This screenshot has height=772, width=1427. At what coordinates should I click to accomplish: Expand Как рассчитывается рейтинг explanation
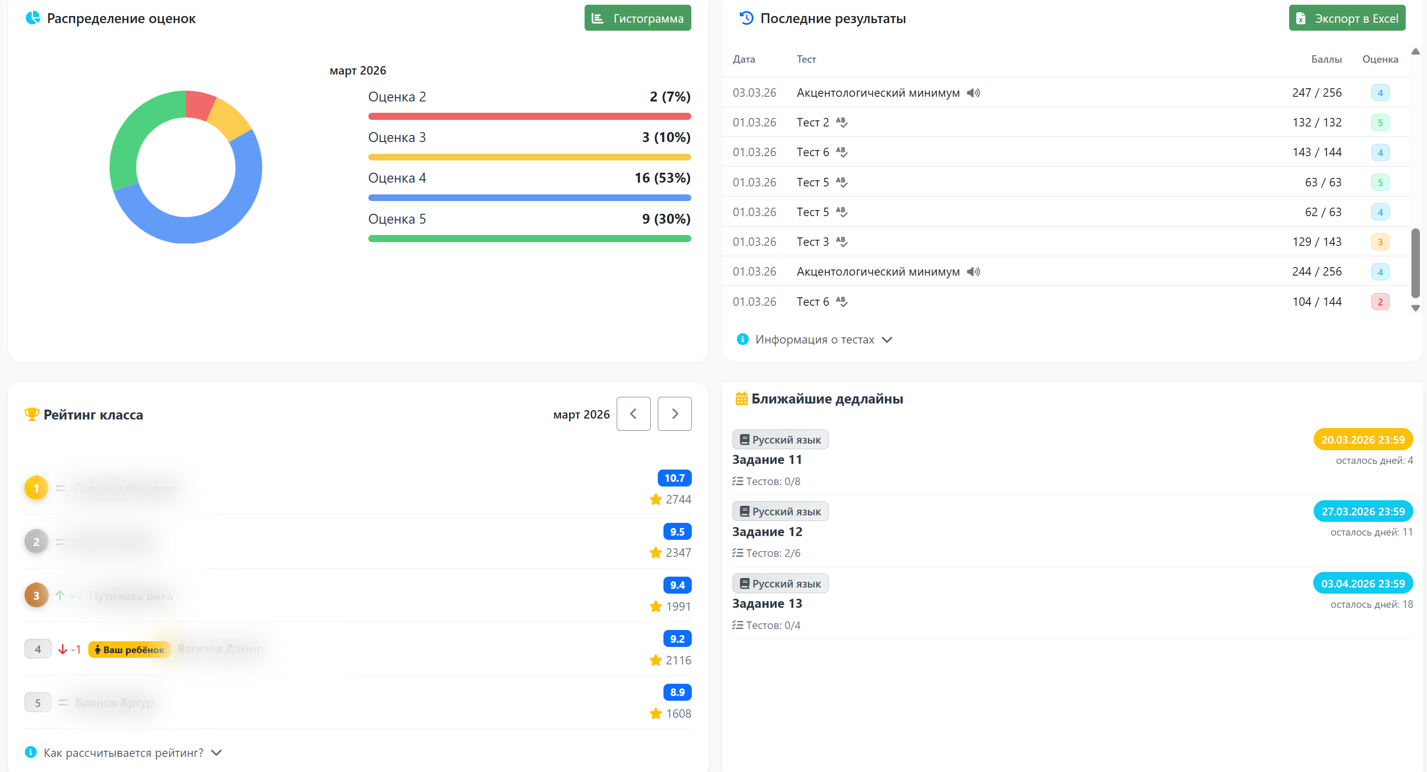point(124,753)
